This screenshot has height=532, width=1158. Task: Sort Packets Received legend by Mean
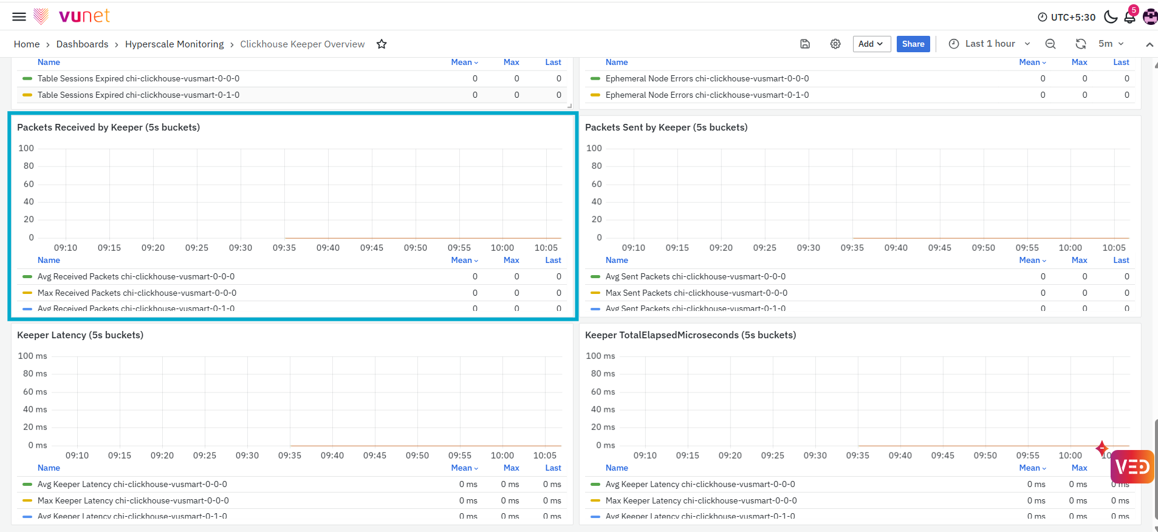click(x=464, y=260)
